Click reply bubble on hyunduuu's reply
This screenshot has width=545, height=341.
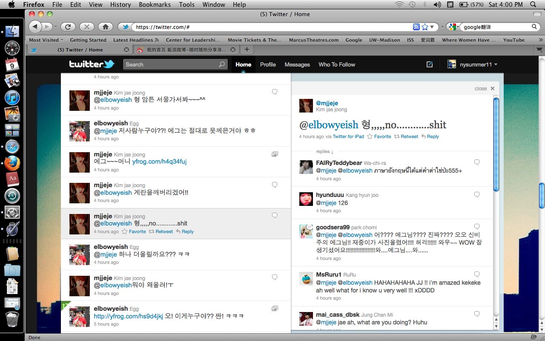pyautogui.click(x=477, y=194)
